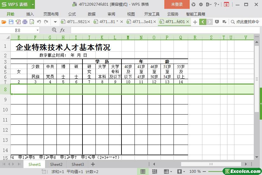
Task: Close the 4f71...9821 document tab
Action: 89,22
